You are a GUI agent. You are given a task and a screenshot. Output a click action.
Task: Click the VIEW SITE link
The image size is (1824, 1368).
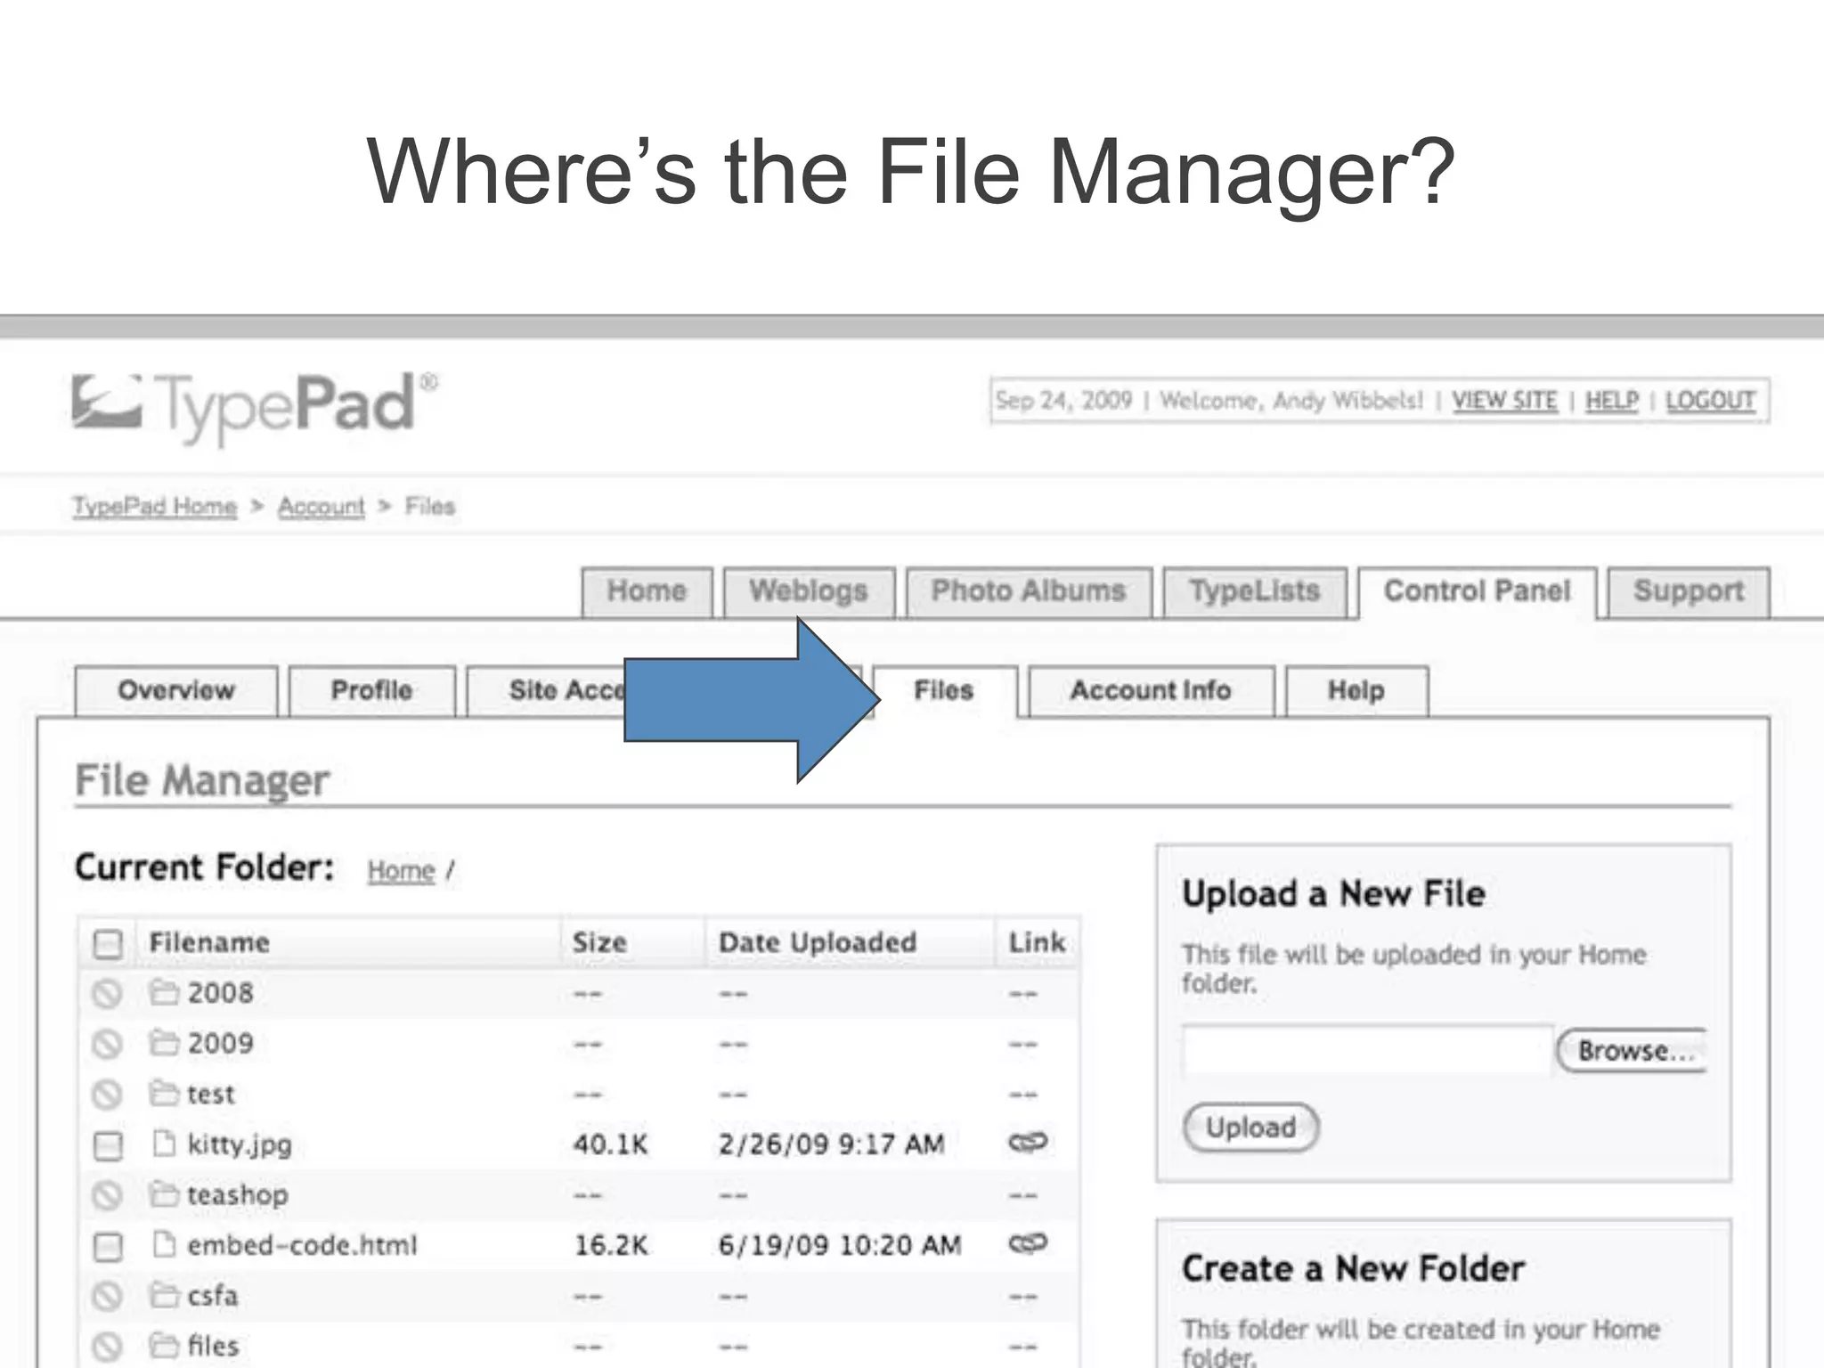point(1505,401)
